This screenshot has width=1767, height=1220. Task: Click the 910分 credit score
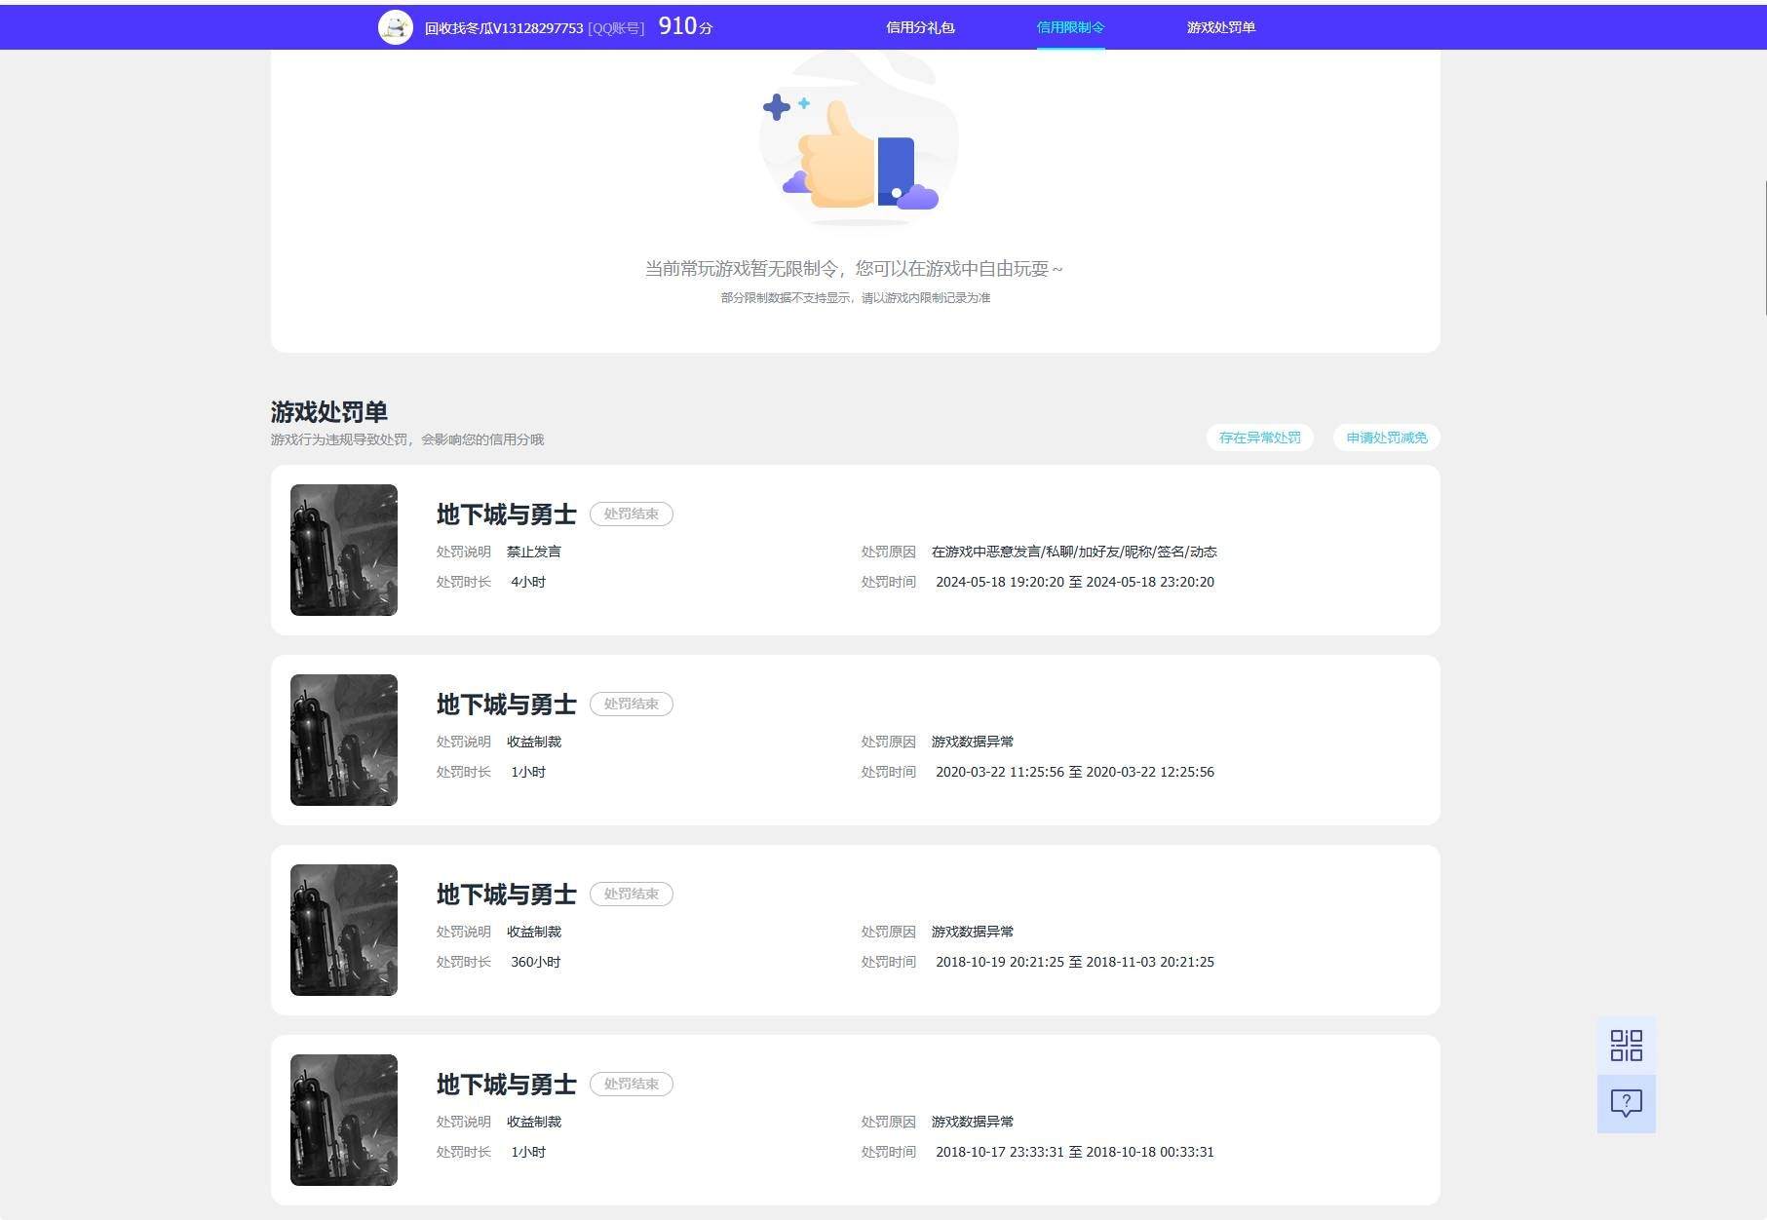pyautogui.click(x=685, y=26)
